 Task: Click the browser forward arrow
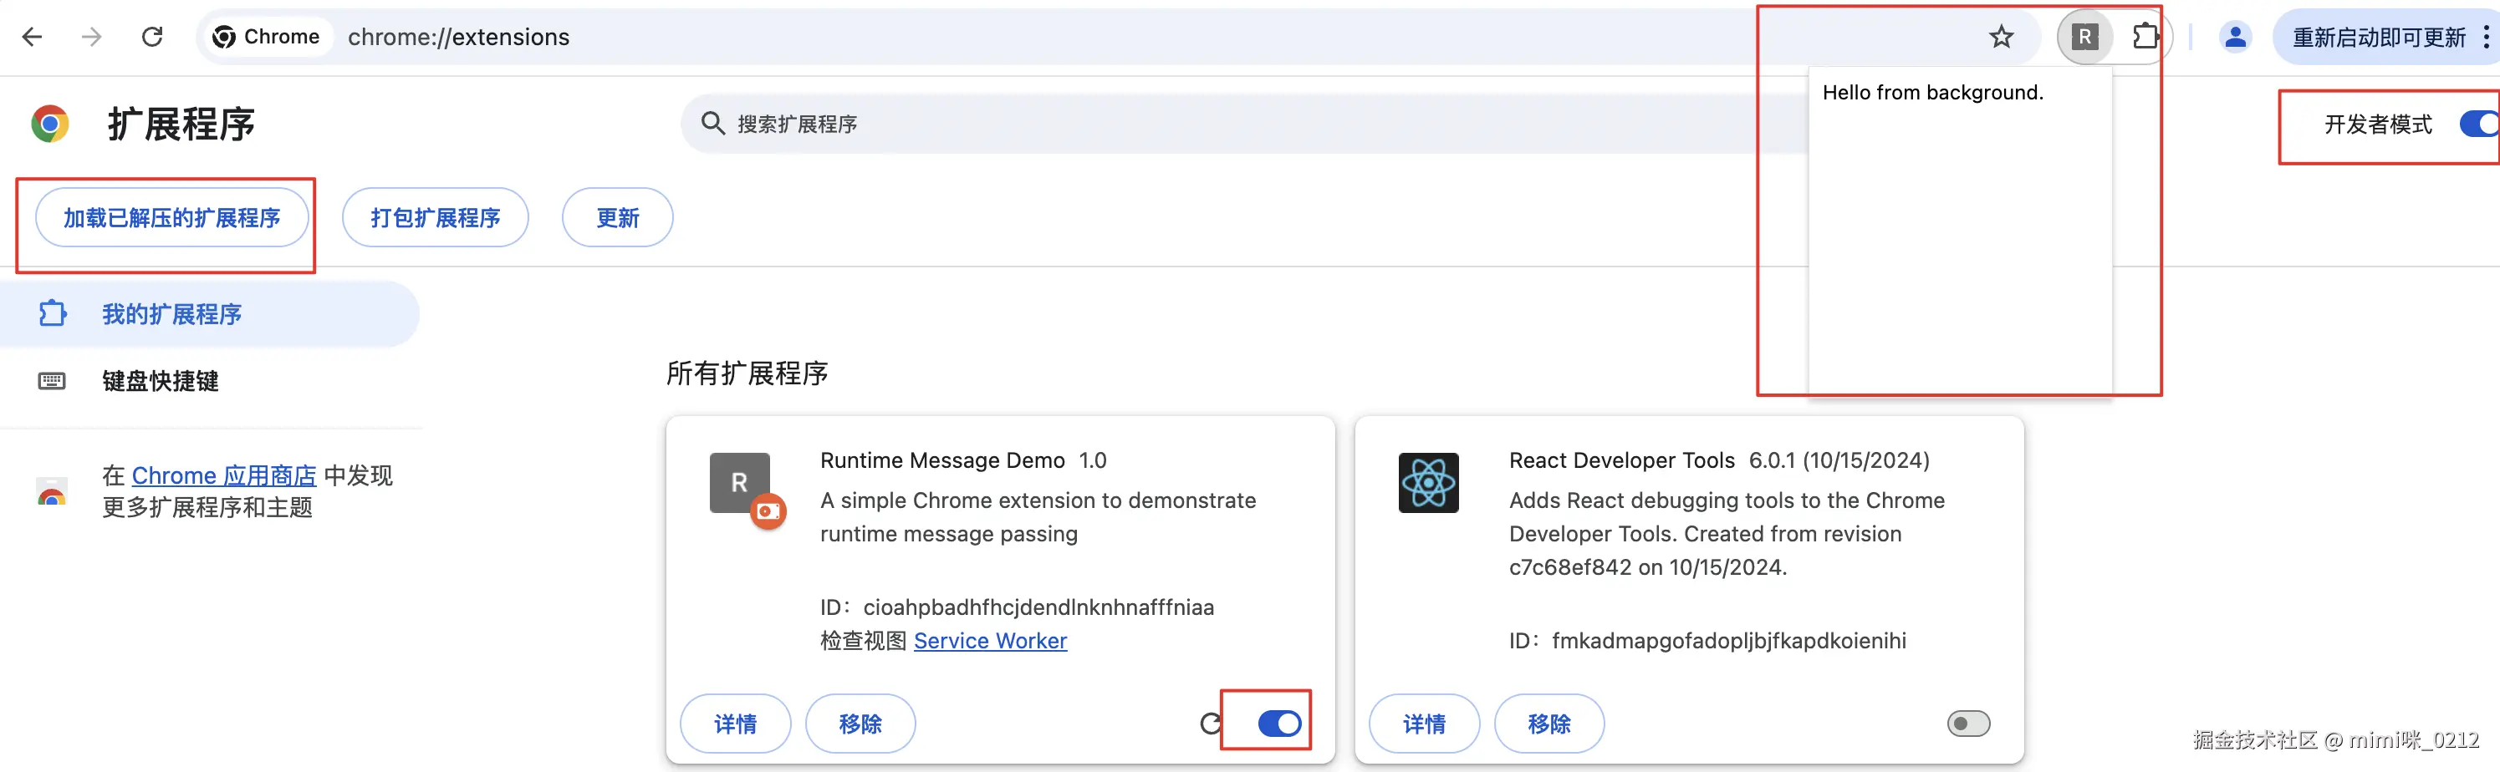point(91,37)
